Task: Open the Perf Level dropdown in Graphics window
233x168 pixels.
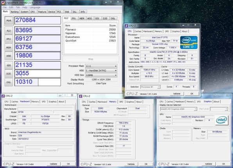Action: (x=219, y=109)
